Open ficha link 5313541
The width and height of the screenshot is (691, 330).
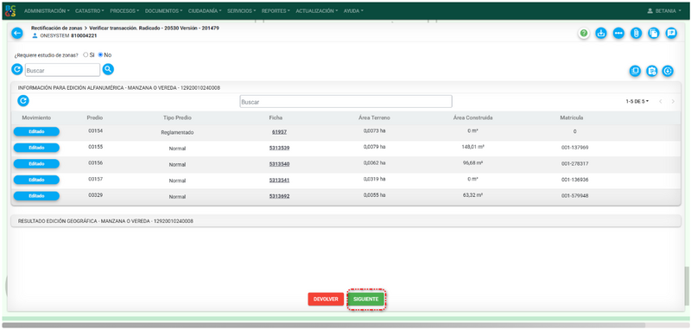click(279, 181)
